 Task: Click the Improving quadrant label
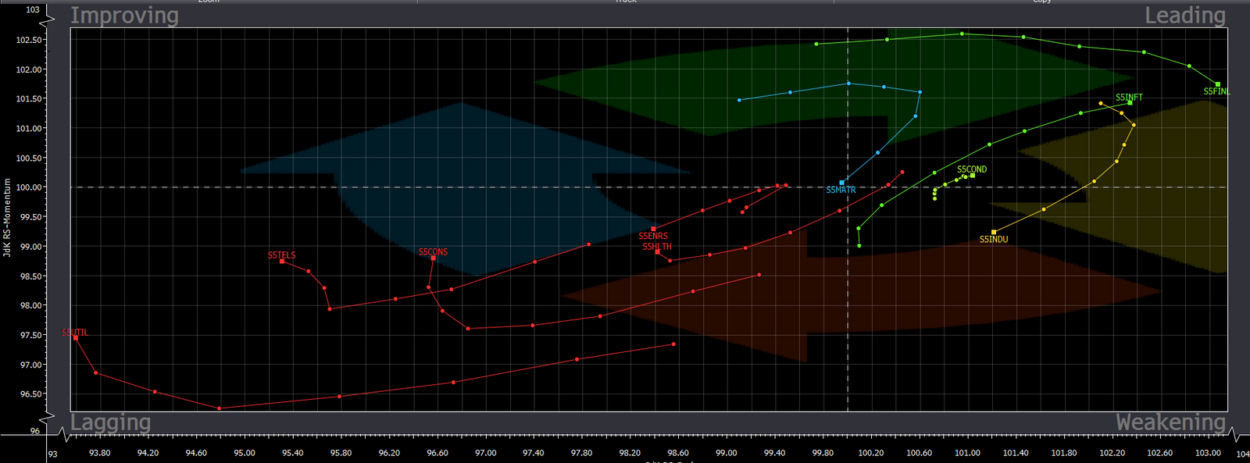click(x=124, y=16)
